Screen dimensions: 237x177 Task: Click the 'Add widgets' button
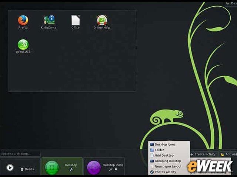(229, 154)
